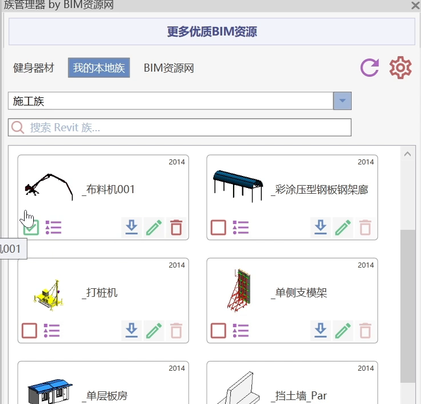Click the _打桩机 thumbnail image
Image resolution: width=421 pixels, height=404 pixels.
49,295
